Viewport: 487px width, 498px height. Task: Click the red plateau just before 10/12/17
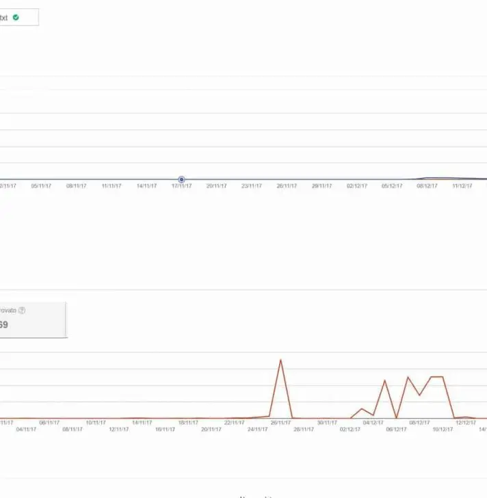coord(436,377)
